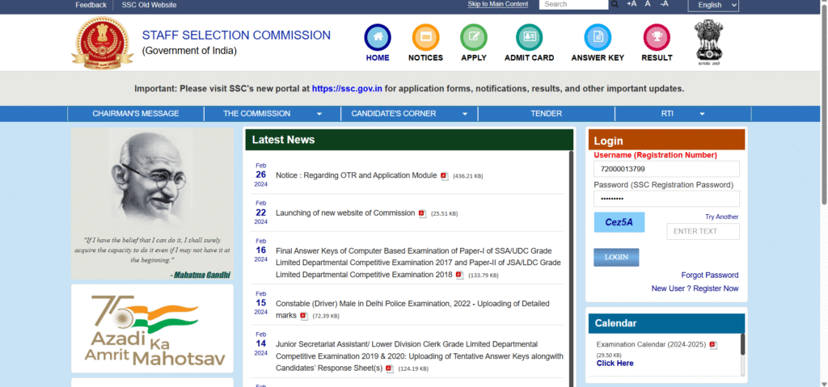Focus the Password field
This screenshot has height=387, width=828.
(666, 199)
